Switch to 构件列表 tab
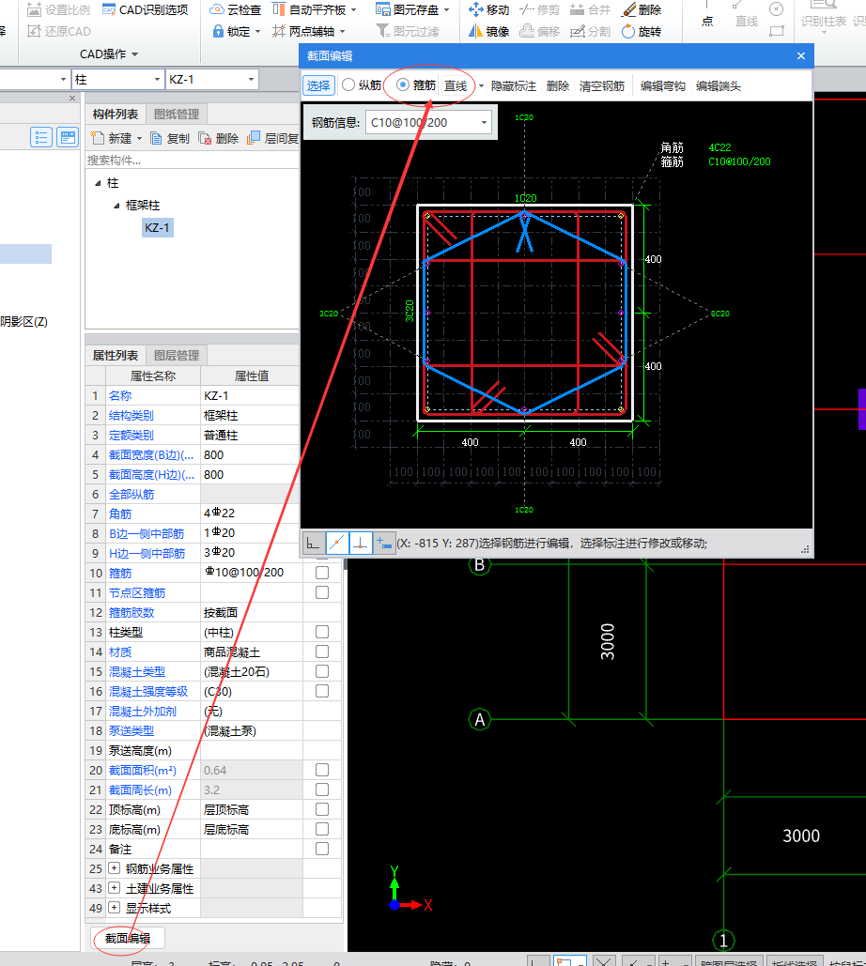This screenshot has height=966, width=866. click(x=116, y=114)
